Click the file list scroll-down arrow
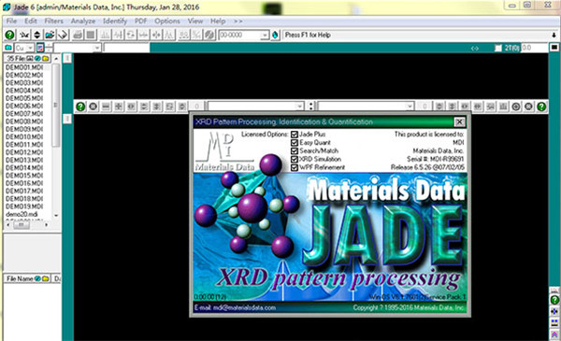The image size is (561, 341). pyautogui.click(x=56, y=216)
